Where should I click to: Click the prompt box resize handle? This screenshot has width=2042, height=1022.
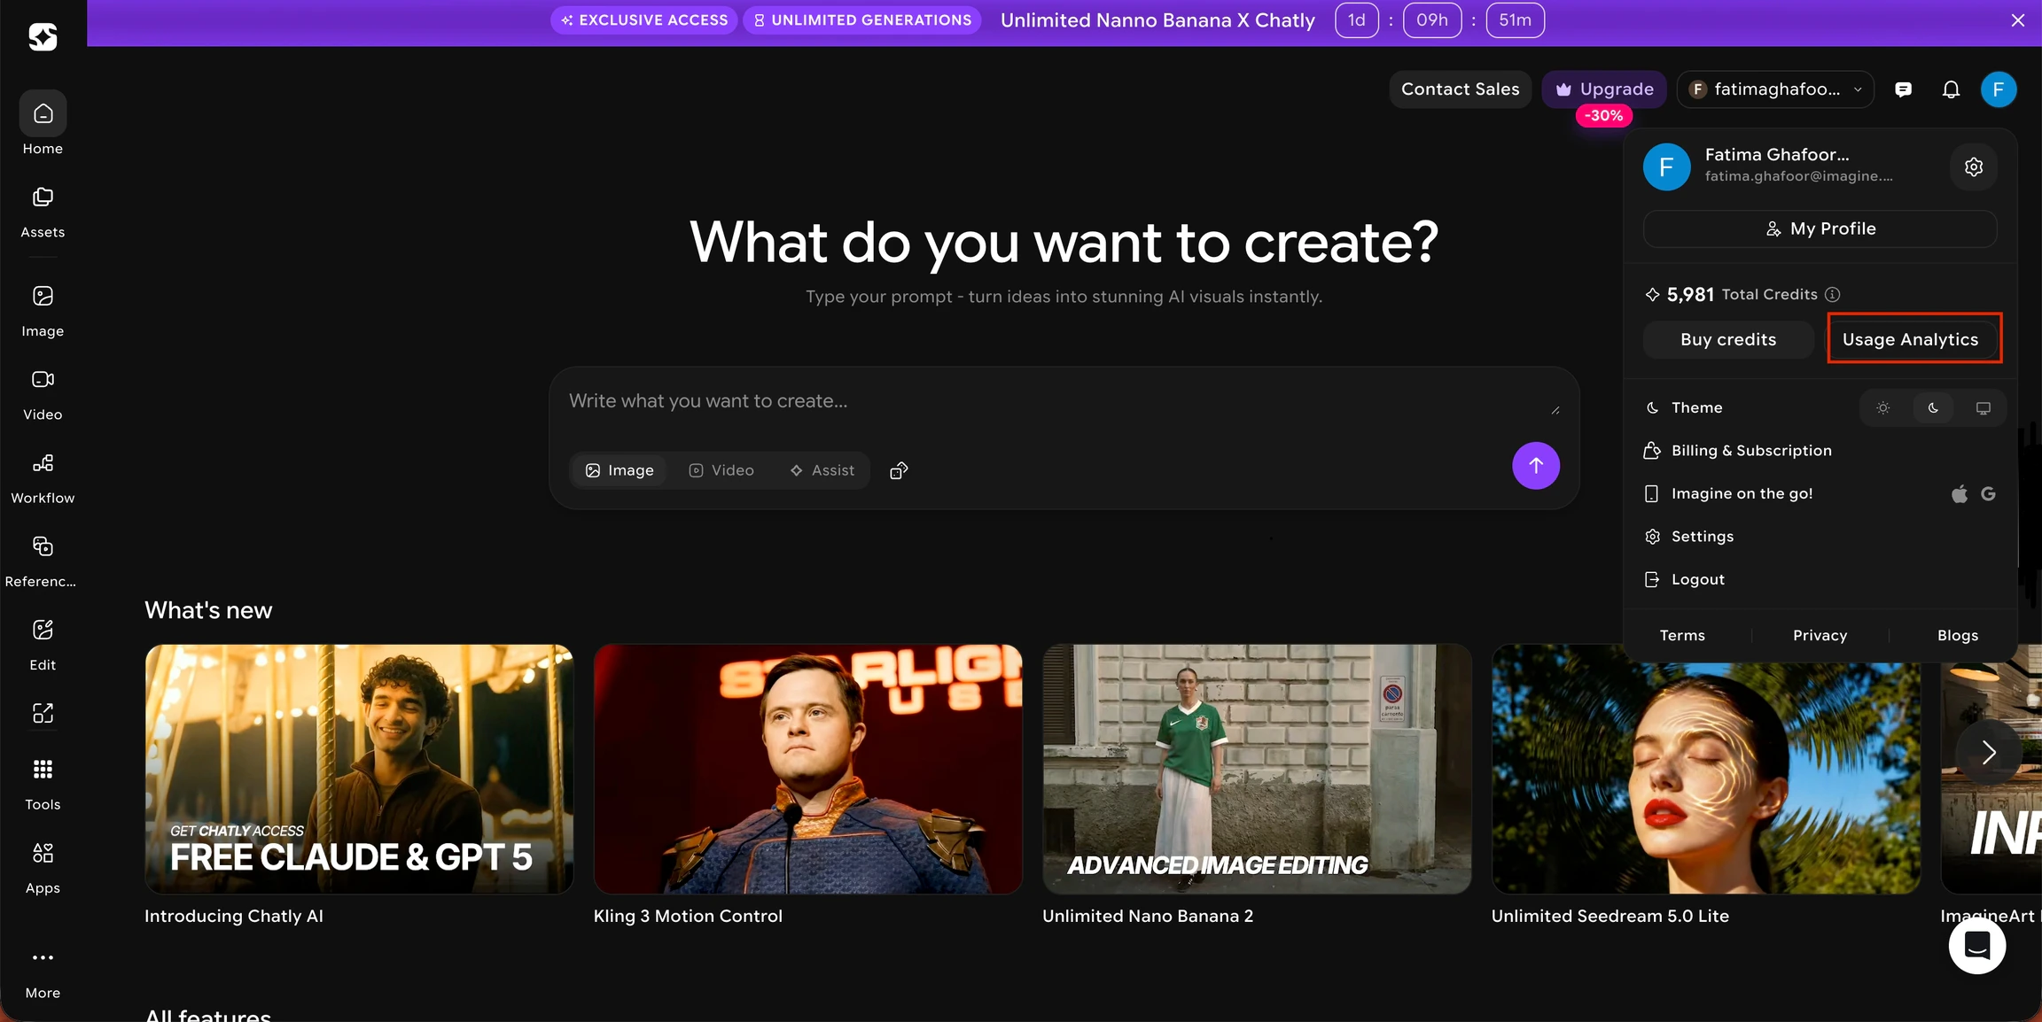pos(1555,410)
